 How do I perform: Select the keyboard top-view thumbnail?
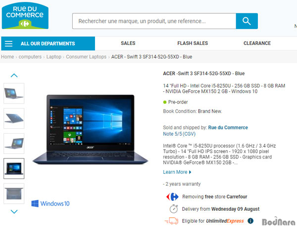14,193
